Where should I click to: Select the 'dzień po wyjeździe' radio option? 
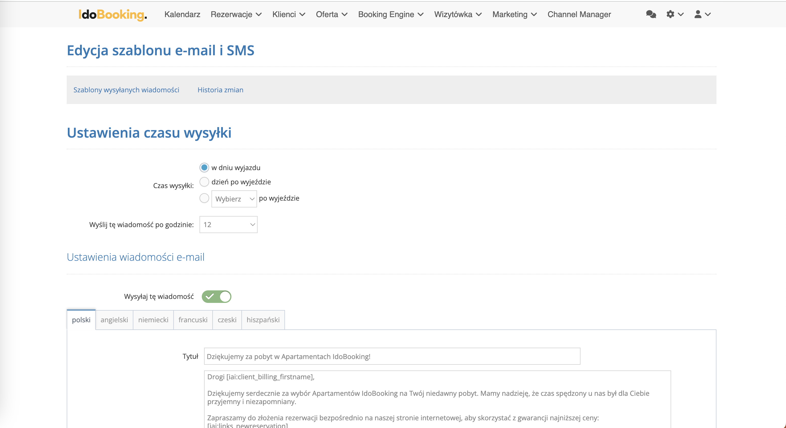pyautogui.click(x=204, y=182)
